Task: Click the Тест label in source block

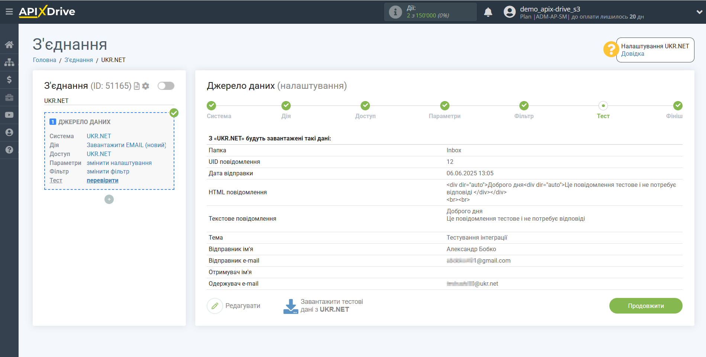Action: tap(56, 180)
